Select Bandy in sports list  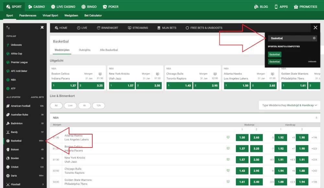click(x=25, y=132)
